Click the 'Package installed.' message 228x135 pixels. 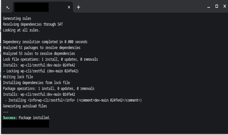[x=34, y=118]
